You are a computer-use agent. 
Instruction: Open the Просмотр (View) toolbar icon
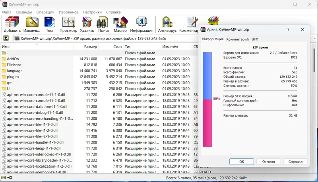[x=68, y=22]
